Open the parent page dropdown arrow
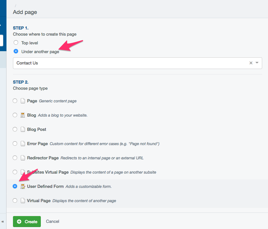 click(x=257, y=63)
